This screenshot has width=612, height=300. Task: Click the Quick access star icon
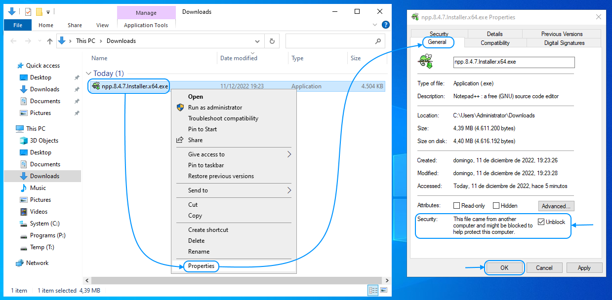(20, 66)
